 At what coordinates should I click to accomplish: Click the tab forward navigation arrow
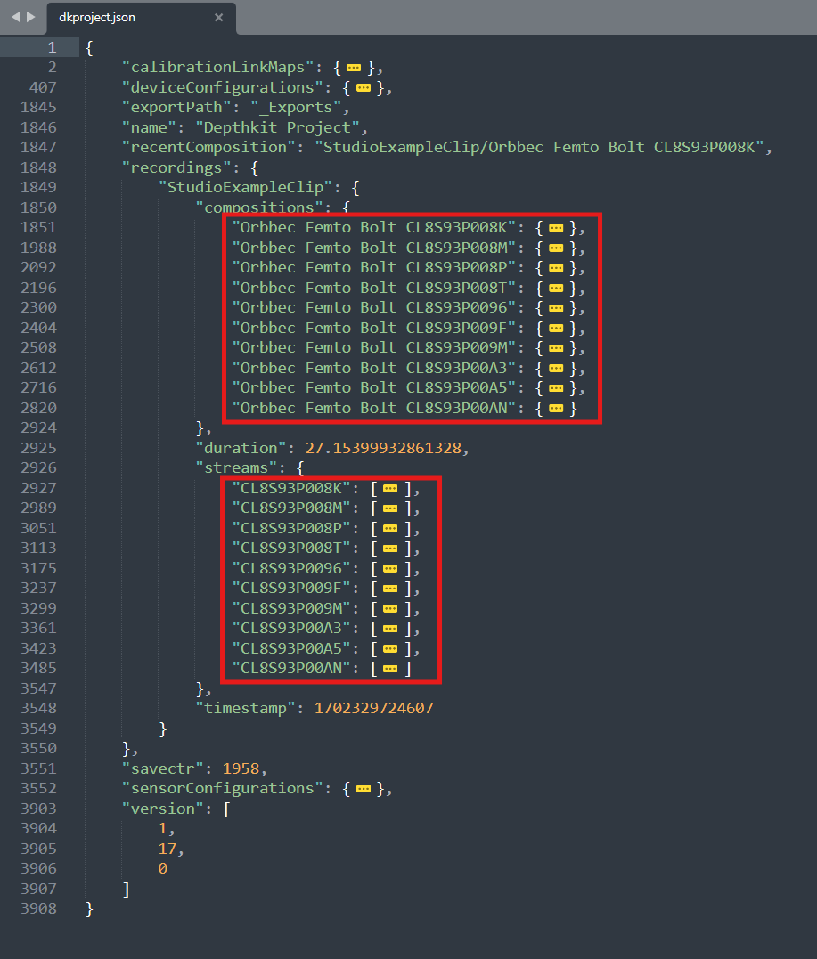click(31, 17)
